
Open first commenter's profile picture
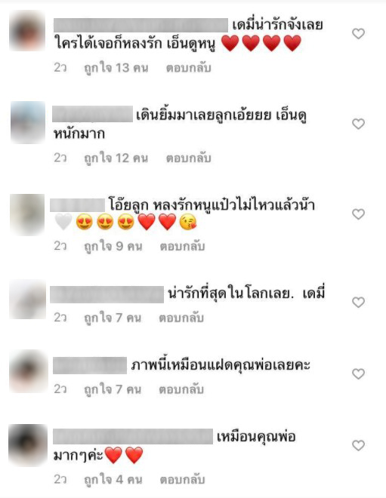[27, 30]
